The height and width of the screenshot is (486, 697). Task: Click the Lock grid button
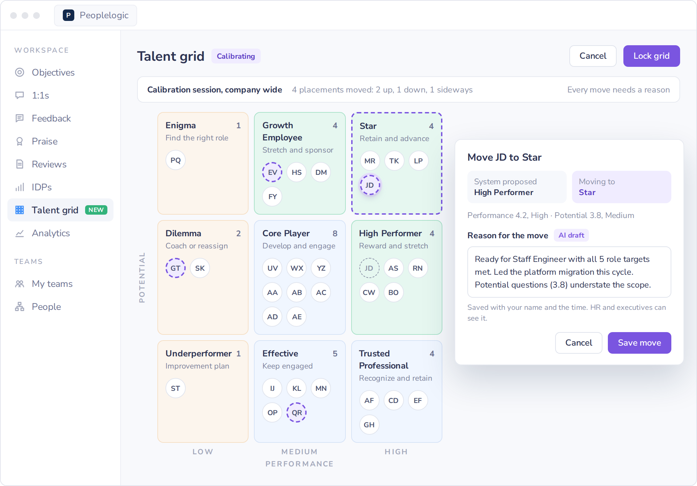point(651,56)
